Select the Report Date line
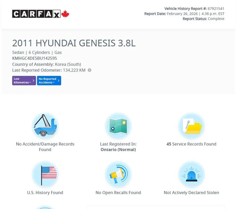Image resolution: width=249 pixels, height=209 pixels. [184, 14]
